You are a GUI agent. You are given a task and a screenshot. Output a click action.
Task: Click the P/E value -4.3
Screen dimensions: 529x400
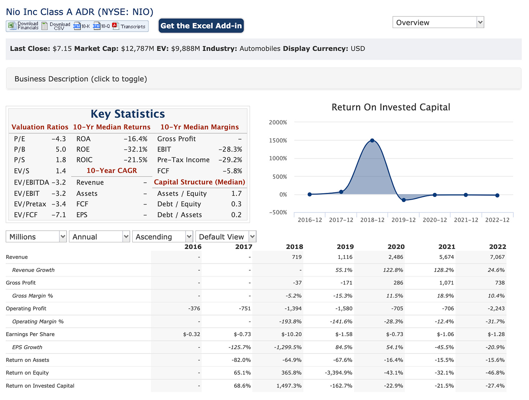(58, 139)
